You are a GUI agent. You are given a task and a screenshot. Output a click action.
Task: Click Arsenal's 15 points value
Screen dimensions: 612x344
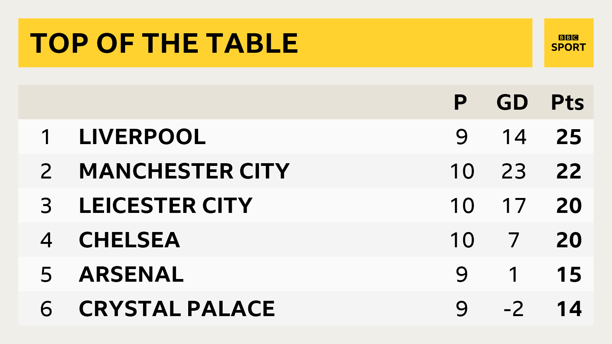coord(569,274)
